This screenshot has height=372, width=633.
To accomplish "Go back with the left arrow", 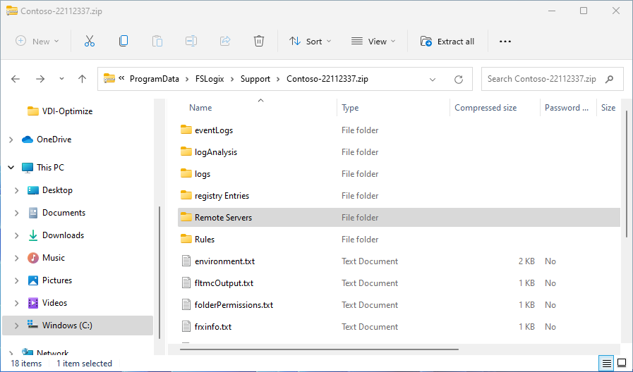I will pyautogui.click(x=16, y=79).
